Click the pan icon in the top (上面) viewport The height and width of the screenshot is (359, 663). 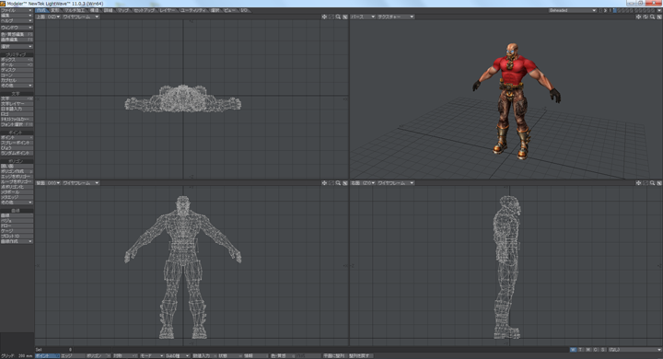click(324, 17)
